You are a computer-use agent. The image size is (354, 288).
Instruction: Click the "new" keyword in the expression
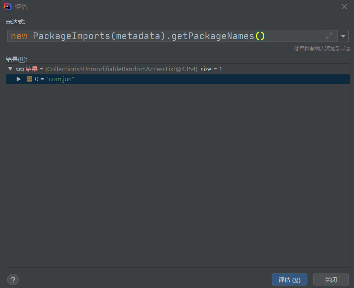[x=19, y=36]
